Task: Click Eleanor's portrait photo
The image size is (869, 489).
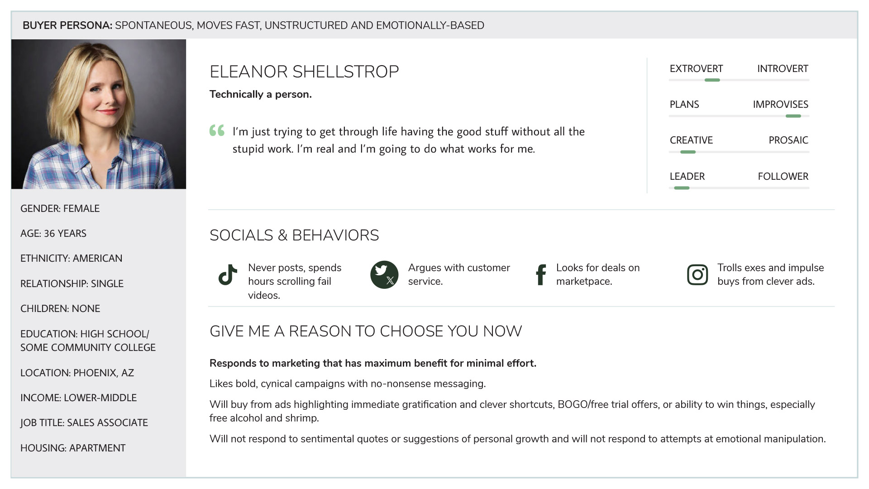Action: (99, 114)
